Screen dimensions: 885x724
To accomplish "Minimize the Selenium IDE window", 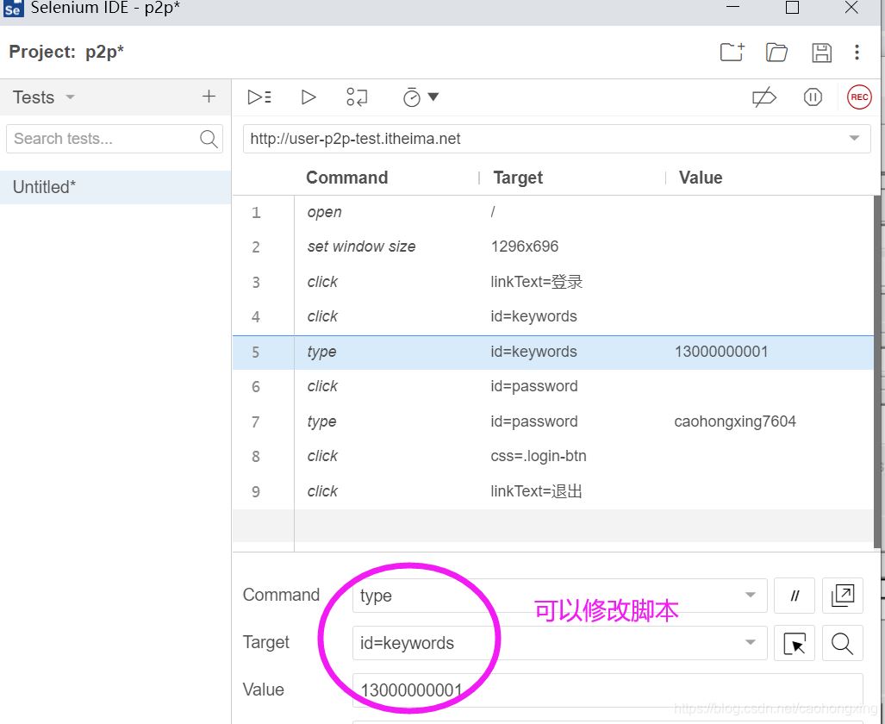I will pos(732,7).
